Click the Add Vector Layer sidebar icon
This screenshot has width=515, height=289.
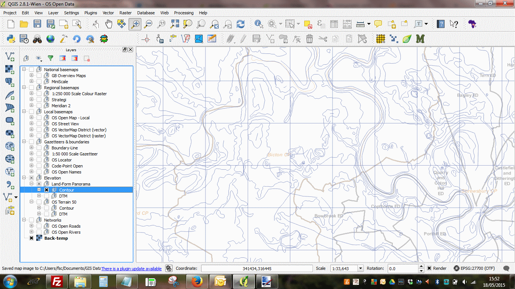point(10,56)
